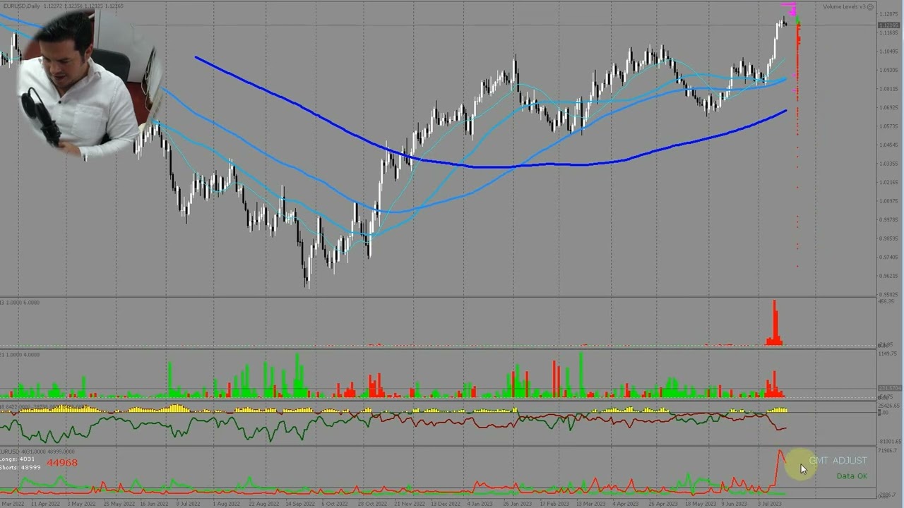Image resolution: width=904 pixels, height=508 pixels.
Task: Click the 1.12875 price scale label
Action: click(x=888, y=14)
